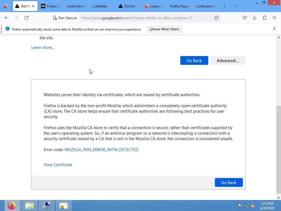Click the upper 'Go Back' button

(194, 60)
